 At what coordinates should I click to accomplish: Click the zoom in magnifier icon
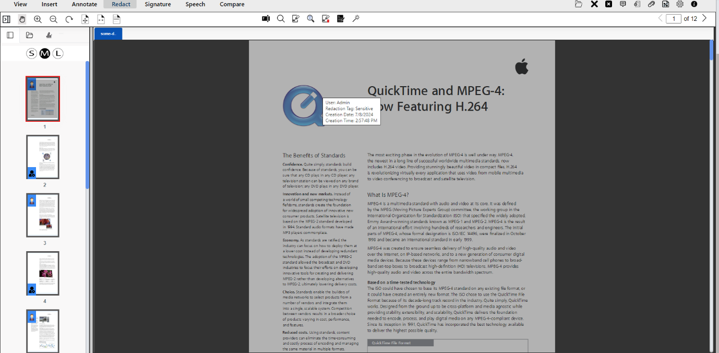point(38,19)
